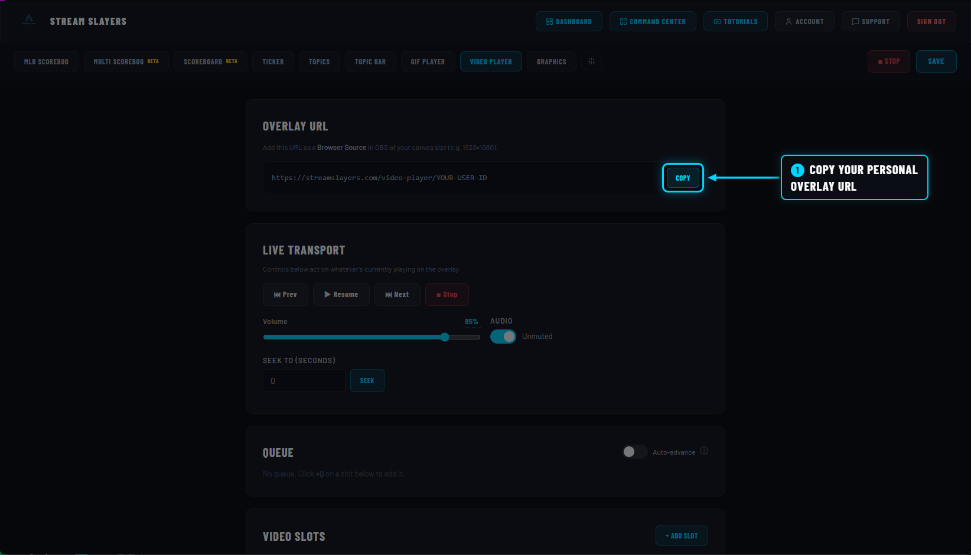Switch to the Multi Scorebug tab

point(126,61)
